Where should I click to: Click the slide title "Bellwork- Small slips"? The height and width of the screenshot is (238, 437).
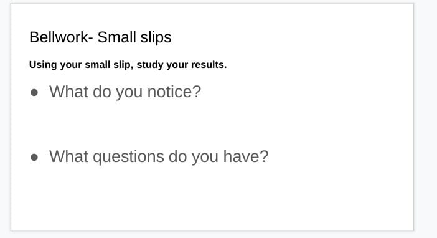(100, 37)
